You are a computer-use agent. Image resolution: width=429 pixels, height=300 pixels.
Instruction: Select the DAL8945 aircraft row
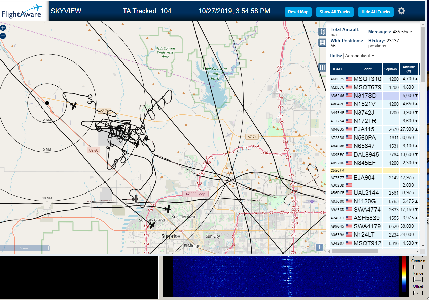click(x=374, y=155)
